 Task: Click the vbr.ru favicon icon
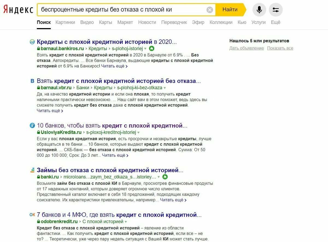(32, 81)
